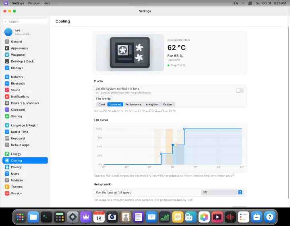Screen dimensions: 290x226
Task: Go to Date & Time settings
Action: tap(25, 132)
